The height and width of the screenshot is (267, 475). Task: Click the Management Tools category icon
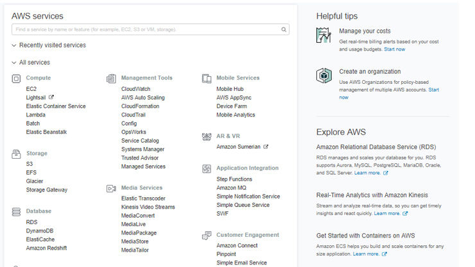pos(111,78)
